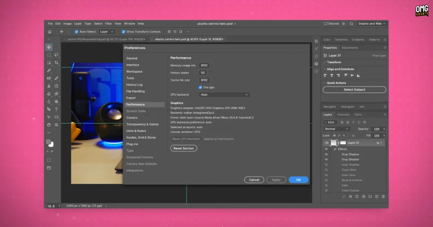Click the Reset Section button
Viewport: 433px width, 227px height.
pyautogui.click(x=184, y=148)
